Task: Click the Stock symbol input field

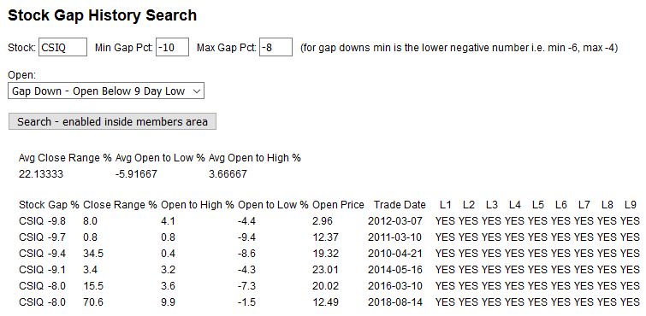Action: click(63, 47)
